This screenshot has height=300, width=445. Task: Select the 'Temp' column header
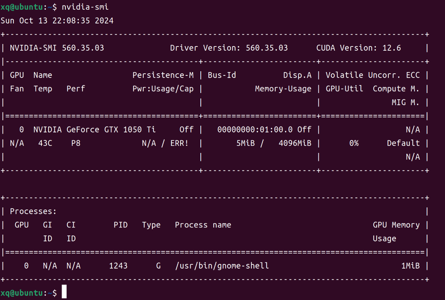[x=43, y=89]
